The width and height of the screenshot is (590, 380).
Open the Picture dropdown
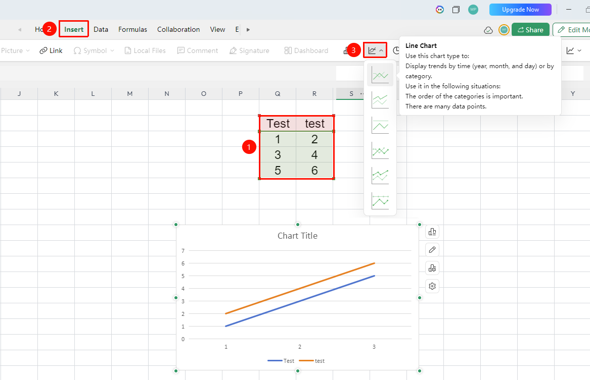pyautogui.click(x=15, y=50)
